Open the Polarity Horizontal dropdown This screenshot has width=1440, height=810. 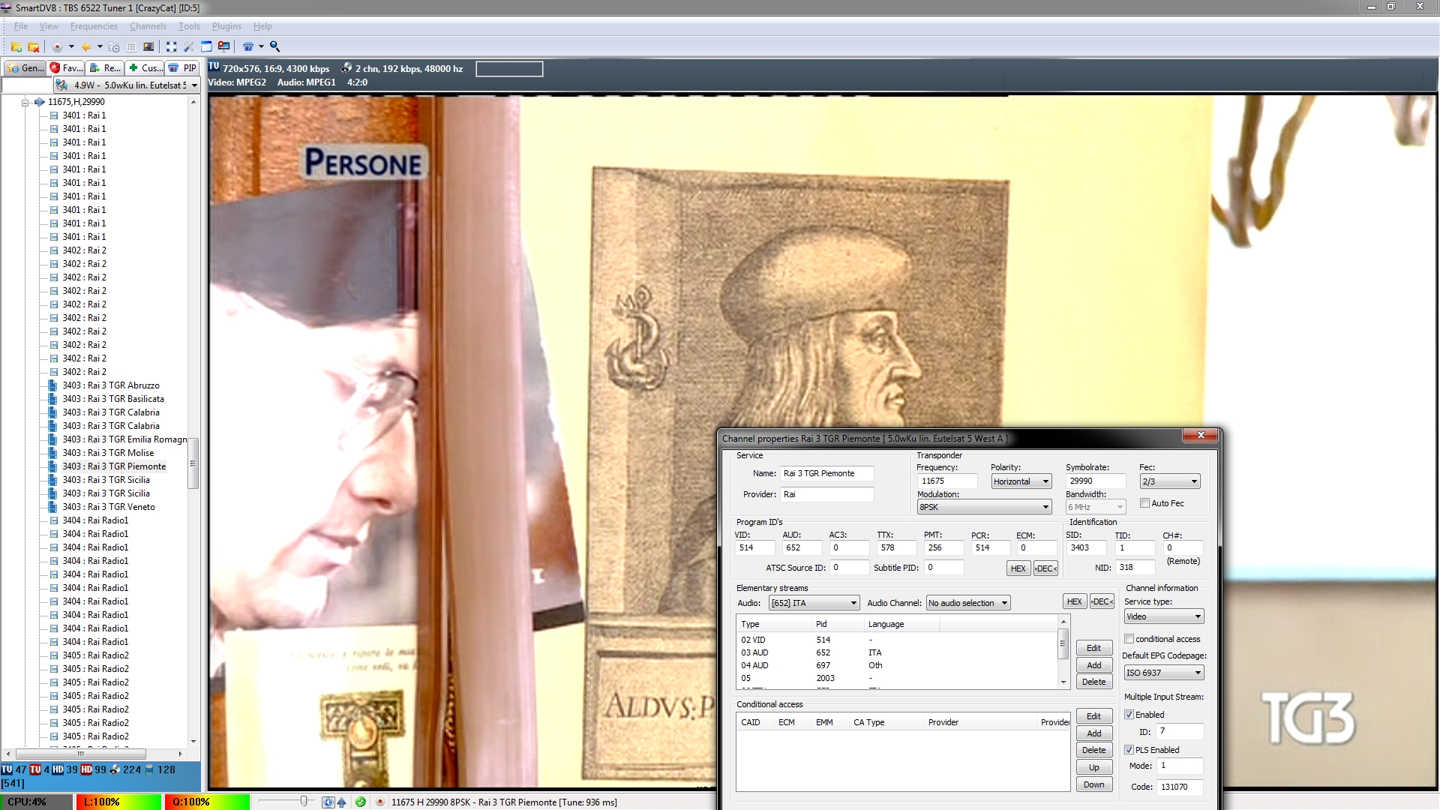pos(1021,481)
